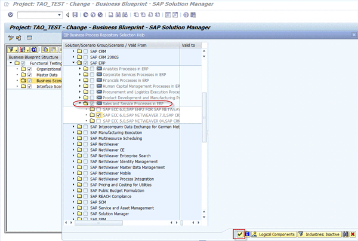
Task: Tick the SAP NetWeaver CE checkbox
Action: pyautogui.click(x=85, y=150)
